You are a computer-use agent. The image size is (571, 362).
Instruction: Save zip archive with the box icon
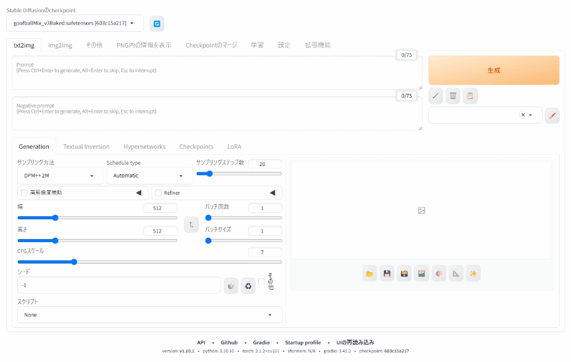pos(404,274)
